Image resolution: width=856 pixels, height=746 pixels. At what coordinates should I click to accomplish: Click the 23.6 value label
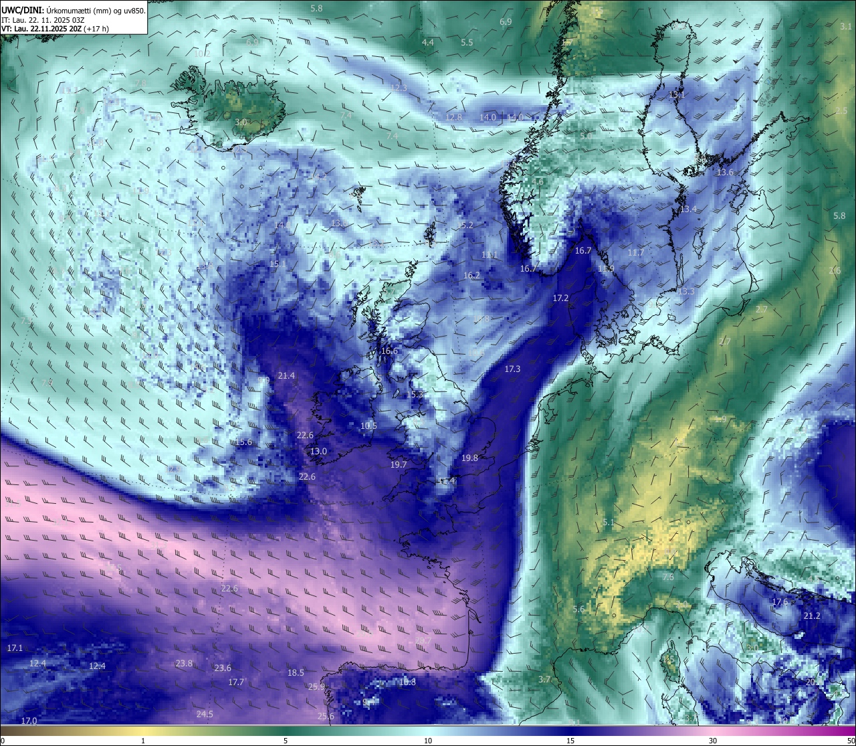click(x=223, y=668)
